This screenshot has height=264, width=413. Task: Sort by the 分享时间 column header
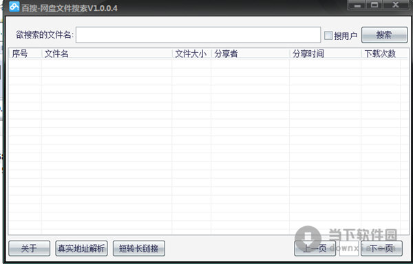[326, 54]
